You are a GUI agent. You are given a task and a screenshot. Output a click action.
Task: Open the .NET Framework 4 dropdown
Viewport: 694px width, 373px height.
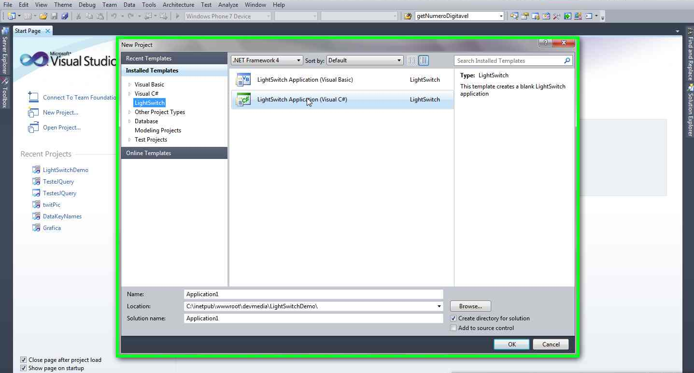point(267,60)
